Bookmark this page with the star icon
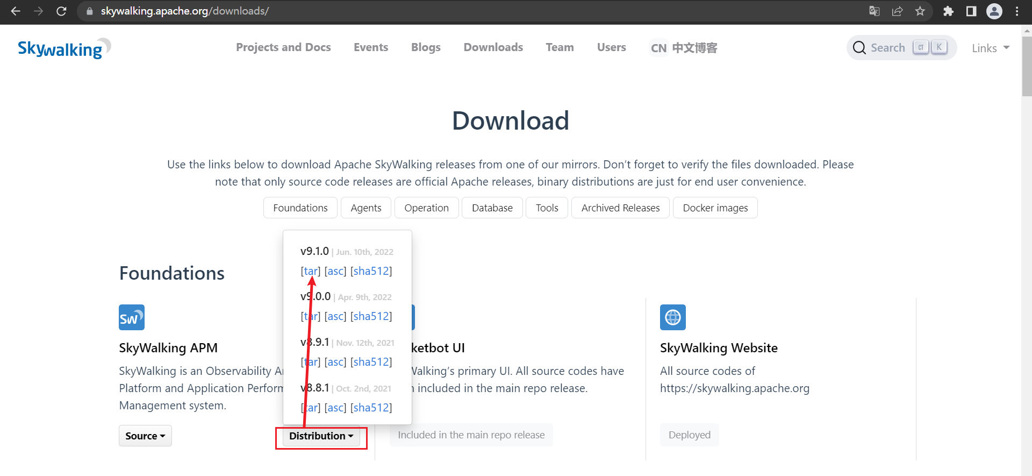 [920, 11]
